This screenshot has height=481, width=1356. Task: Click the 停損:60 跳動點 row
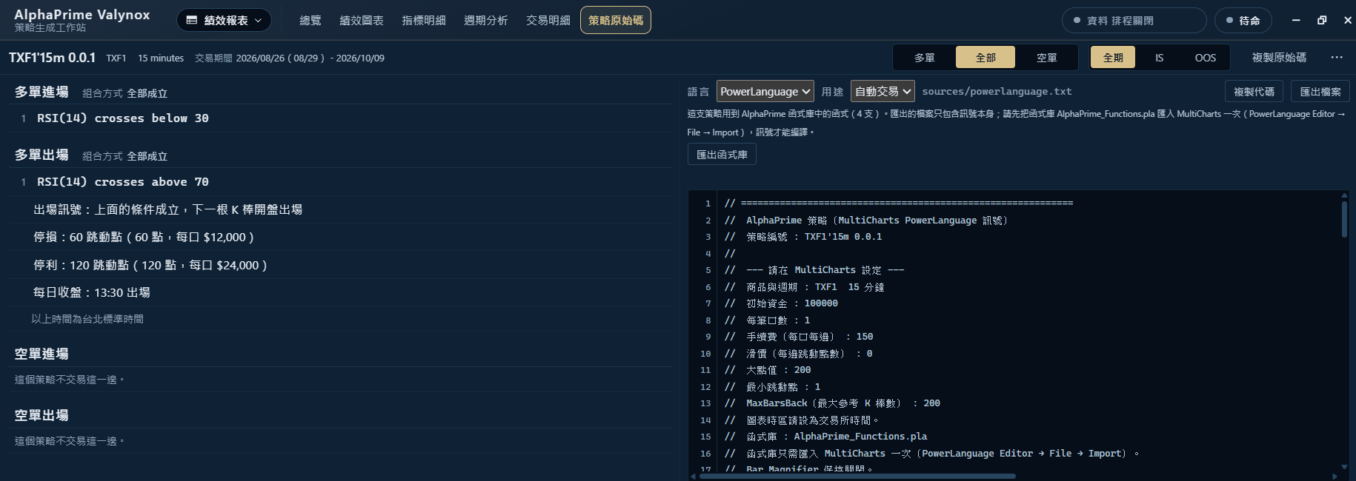[341, 237]
